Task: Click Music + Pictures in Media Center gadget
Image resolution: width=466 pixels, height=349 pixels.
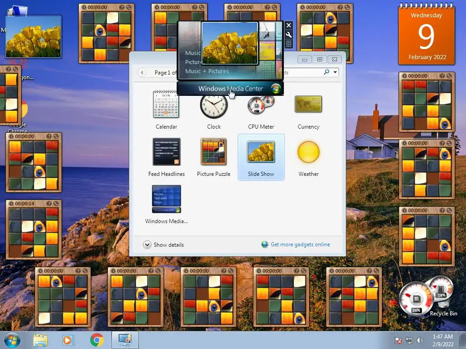Action: (x=207, y=71)
